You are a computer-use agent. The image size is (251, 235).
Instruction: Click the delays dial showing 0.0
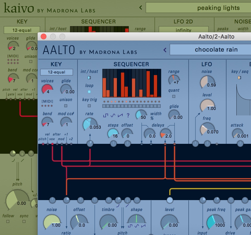pyautogui.click(x=150, y=133)
